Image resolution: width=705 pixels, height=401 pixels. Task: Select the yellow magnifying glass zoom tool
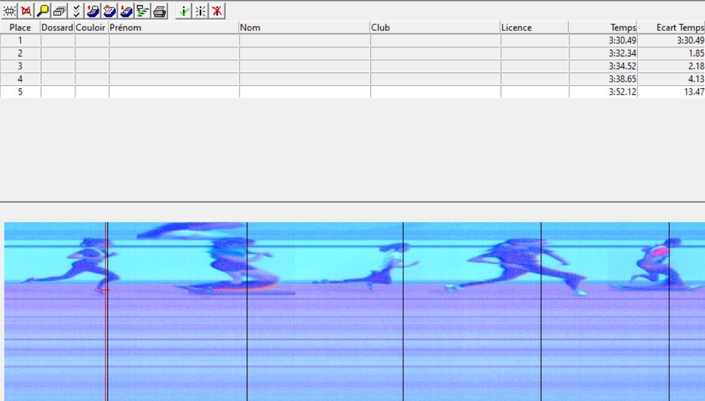tap(42, 11)
